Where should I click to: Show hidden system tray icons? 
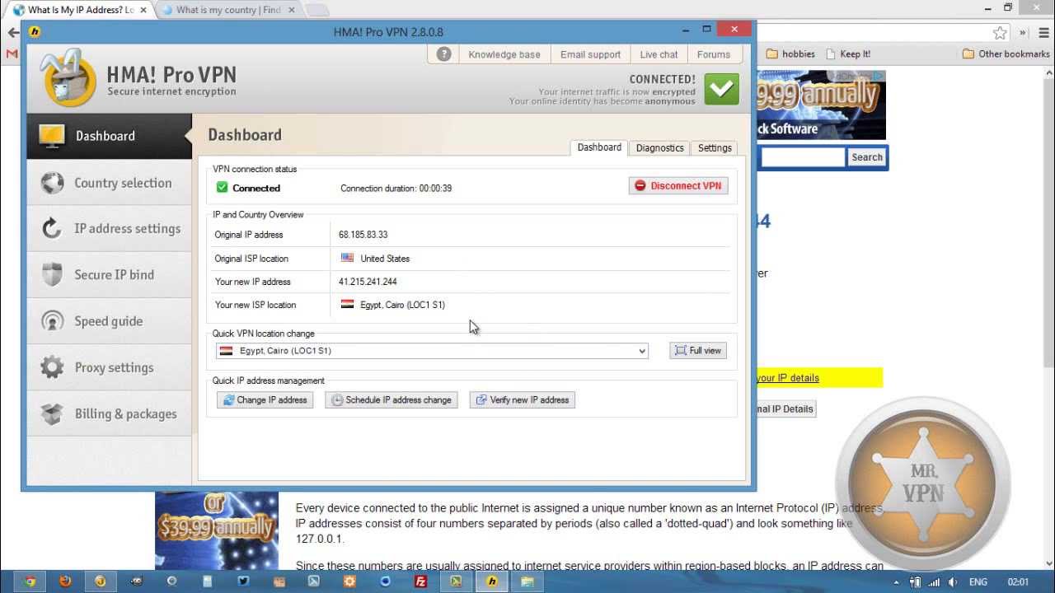897,581
